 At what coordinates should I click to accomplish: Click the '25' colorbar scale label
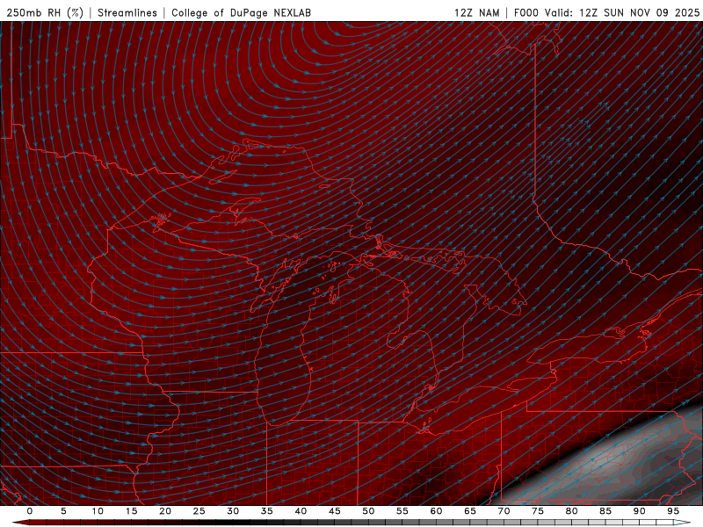(199, 511)
